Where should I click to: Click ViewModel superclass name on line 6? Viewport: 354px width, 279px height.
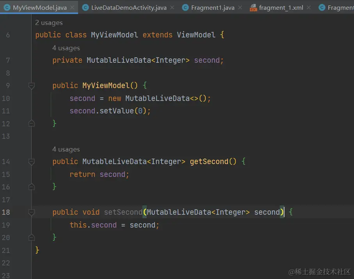tap(196, 35)
